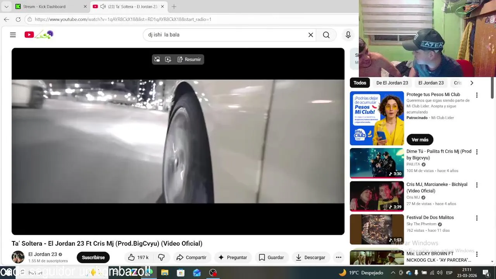Open El Jordan 23 channel avatar
The image size is (496, 279).
click(x=18, y=257)
